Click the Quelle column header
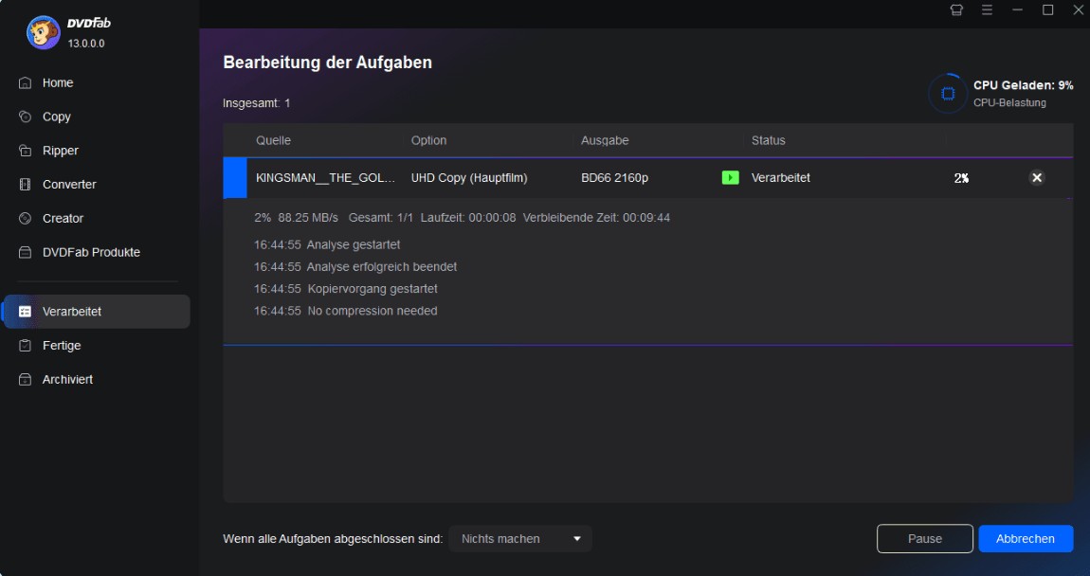The width and height of the screenshot is (1090, 576). pos(273,140)
